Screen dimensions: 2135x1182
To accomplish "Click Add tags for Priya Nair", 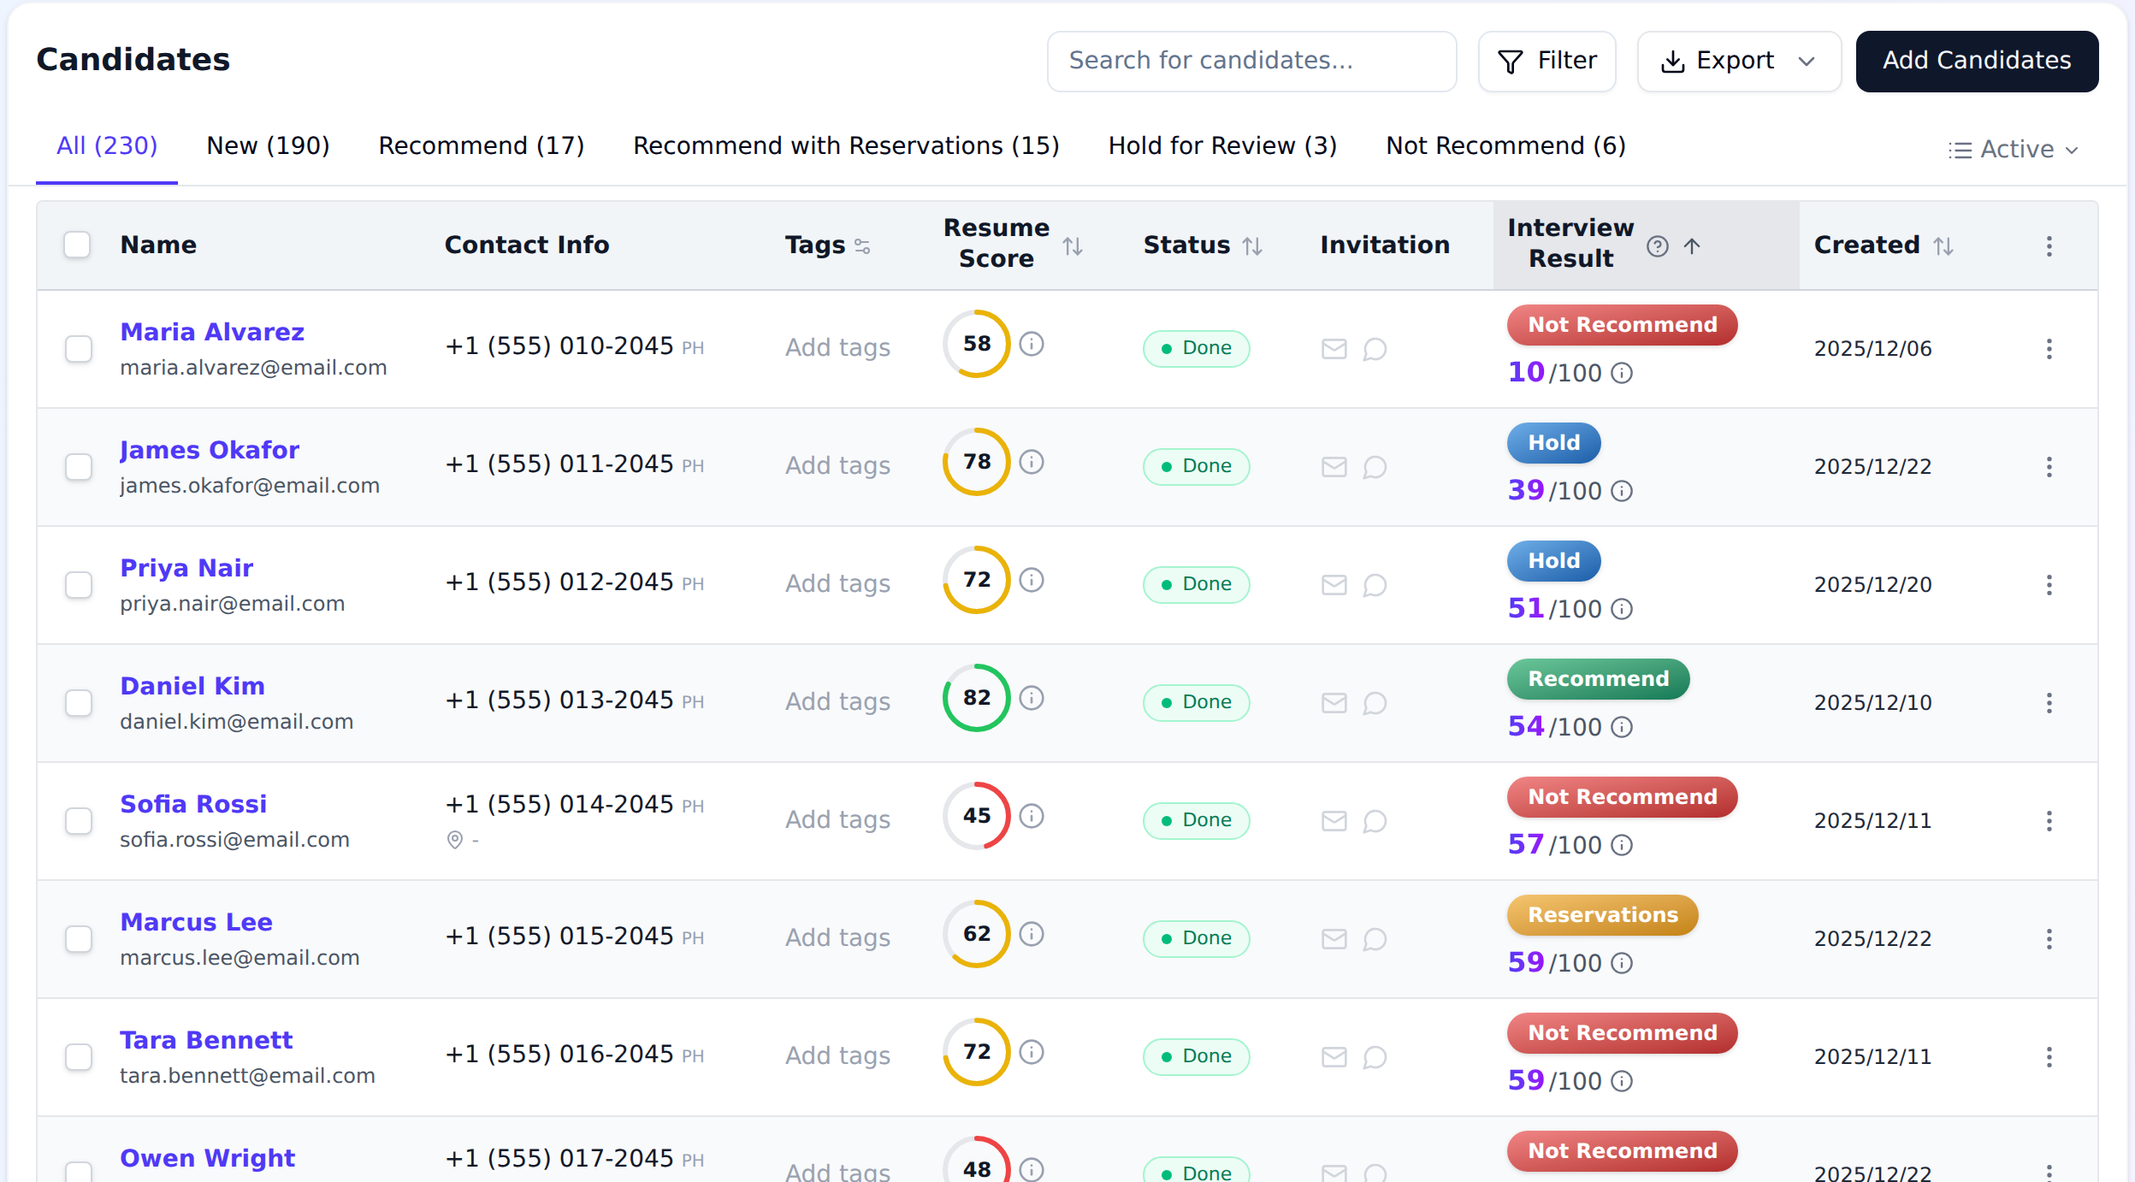I will point(837,583).
